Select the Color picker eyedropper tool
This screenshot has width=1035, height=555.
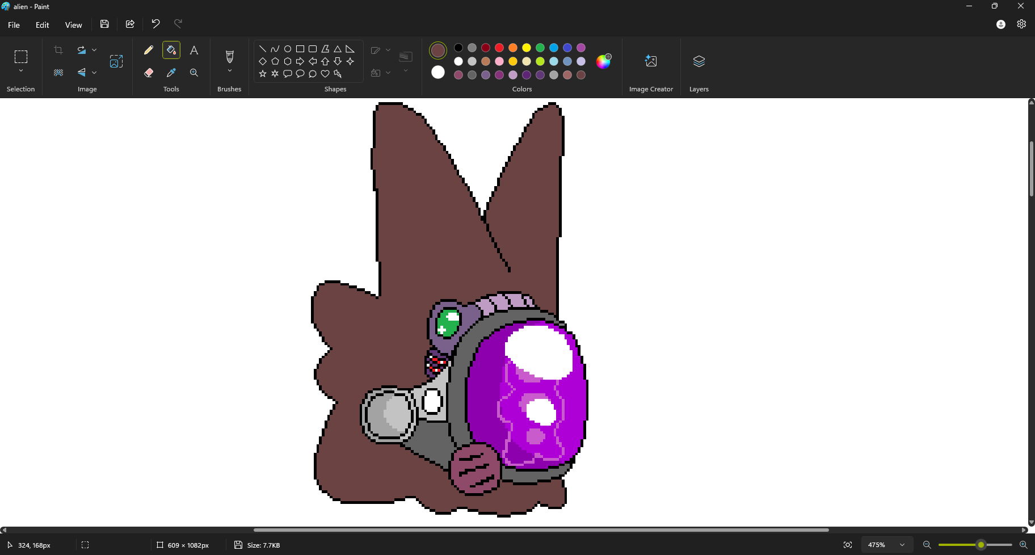(x=171, y=73)
